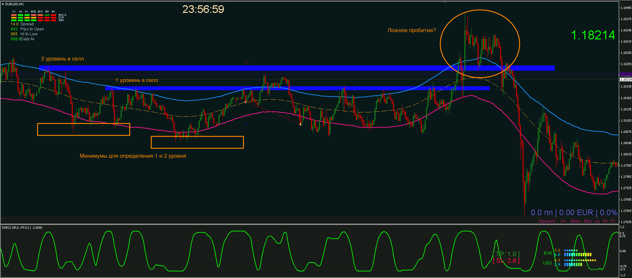Click the '1 уровень в селл' label
632x278 pixels.
tap(137, 80)
